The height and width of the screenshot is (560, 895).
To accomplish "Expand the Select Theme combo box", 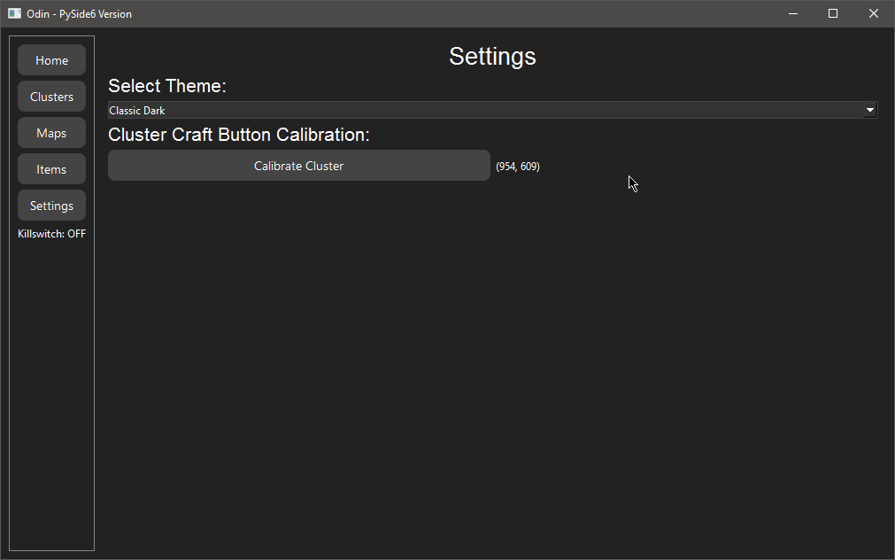I will tap(492, 110).
